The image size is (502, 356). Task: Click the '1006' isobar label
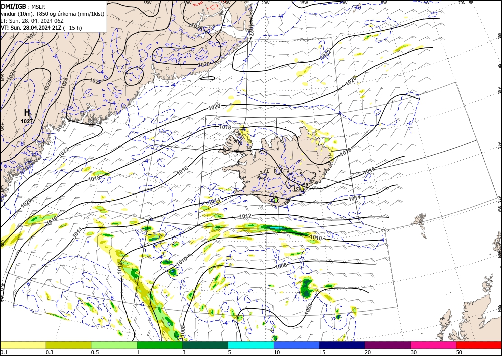tap(308, 309)
